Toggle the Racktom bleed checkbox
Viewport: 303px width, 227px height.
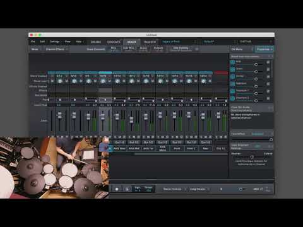pos(232,84)
